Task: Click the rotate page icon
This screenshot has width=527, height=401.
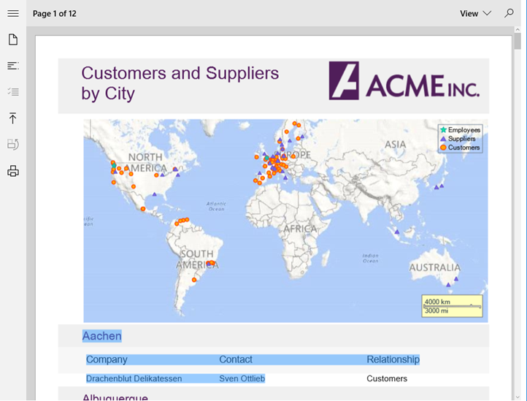Action: pyautogui.click(x=13, y=145)
